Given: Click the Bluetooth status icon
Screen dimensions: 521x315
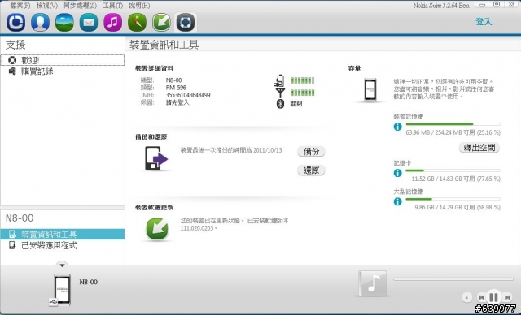Looking at the screenshot, I should tap(280, 104).
